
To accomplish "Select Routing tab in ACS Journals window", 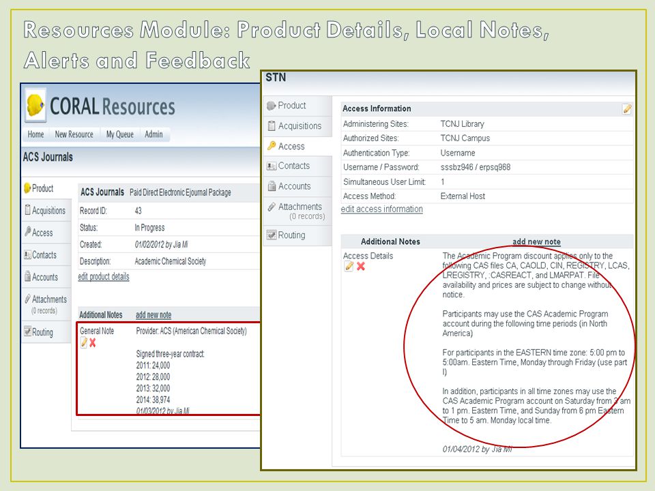I will (46, 332).
